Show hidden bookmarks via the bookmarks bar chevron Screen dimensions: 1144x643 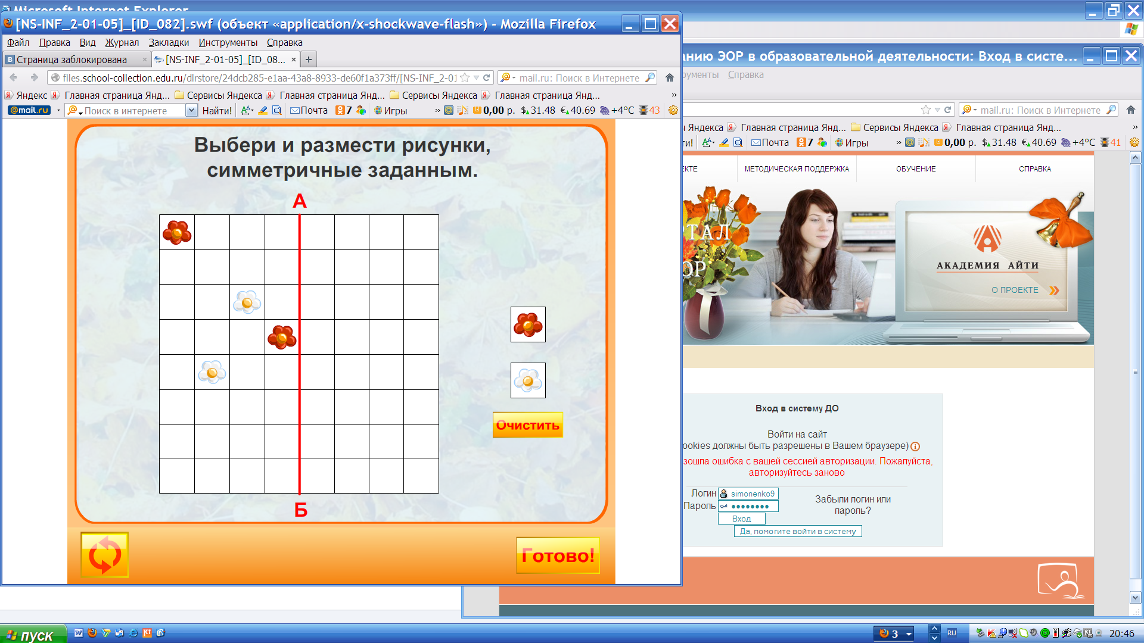[x=674, y=95]
